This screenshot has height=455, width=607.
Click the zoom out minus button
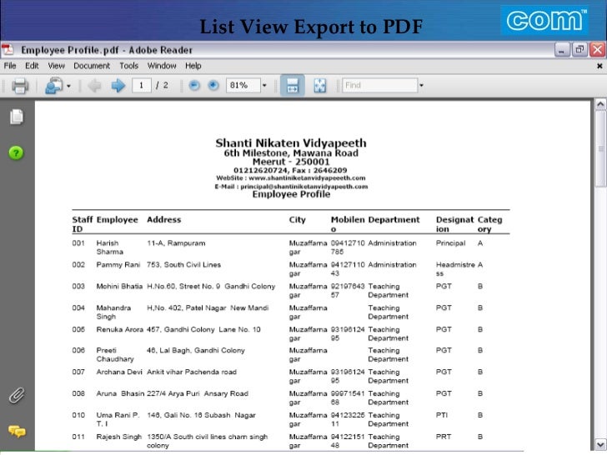pos(194,85)
